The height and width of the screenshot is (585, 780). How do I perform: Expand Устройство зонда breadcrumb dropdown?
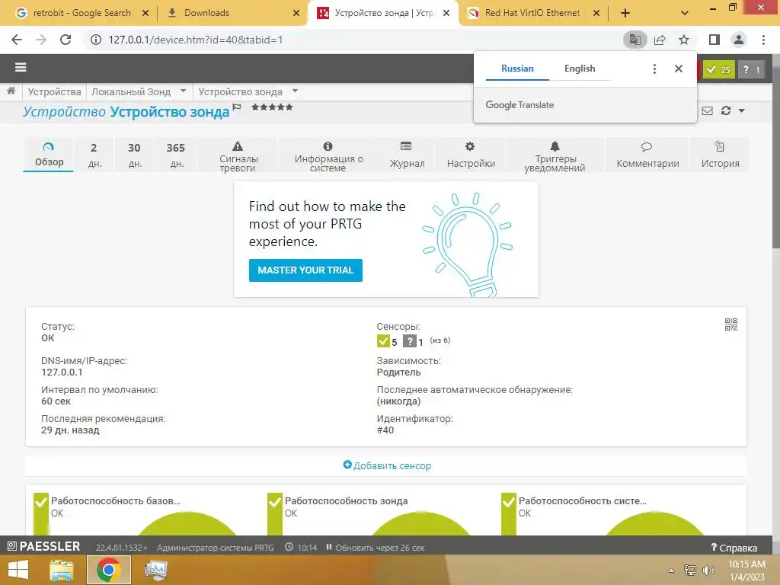point(295,91)
